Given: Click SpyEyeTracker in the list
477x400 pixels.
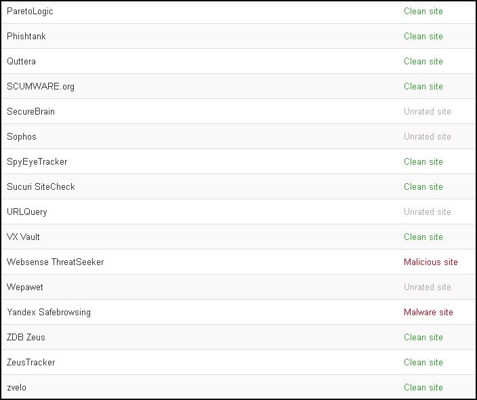Looking at the screenshot, I should tap(37, 161).
